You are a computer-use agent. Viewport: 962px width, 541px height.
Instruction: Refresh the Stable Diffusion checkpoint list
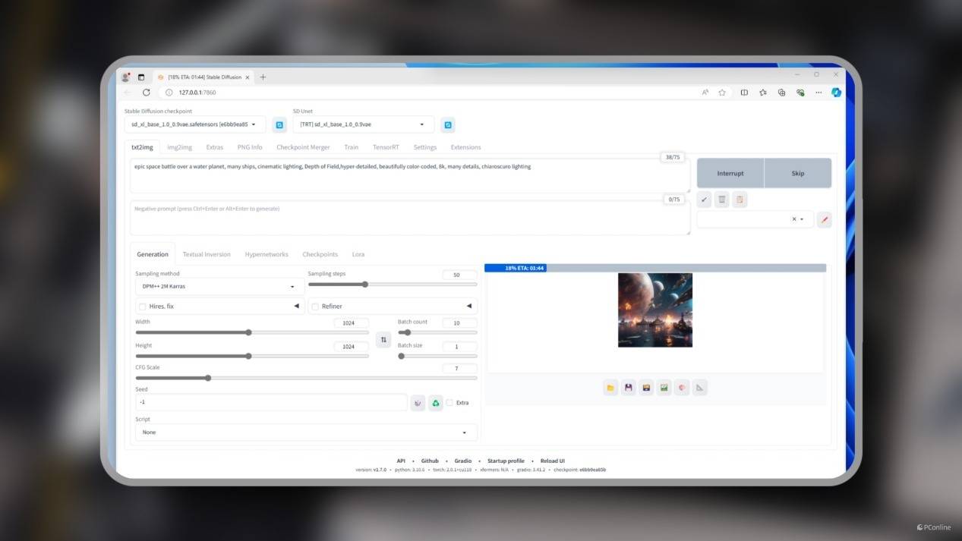(x=279, y=125)
